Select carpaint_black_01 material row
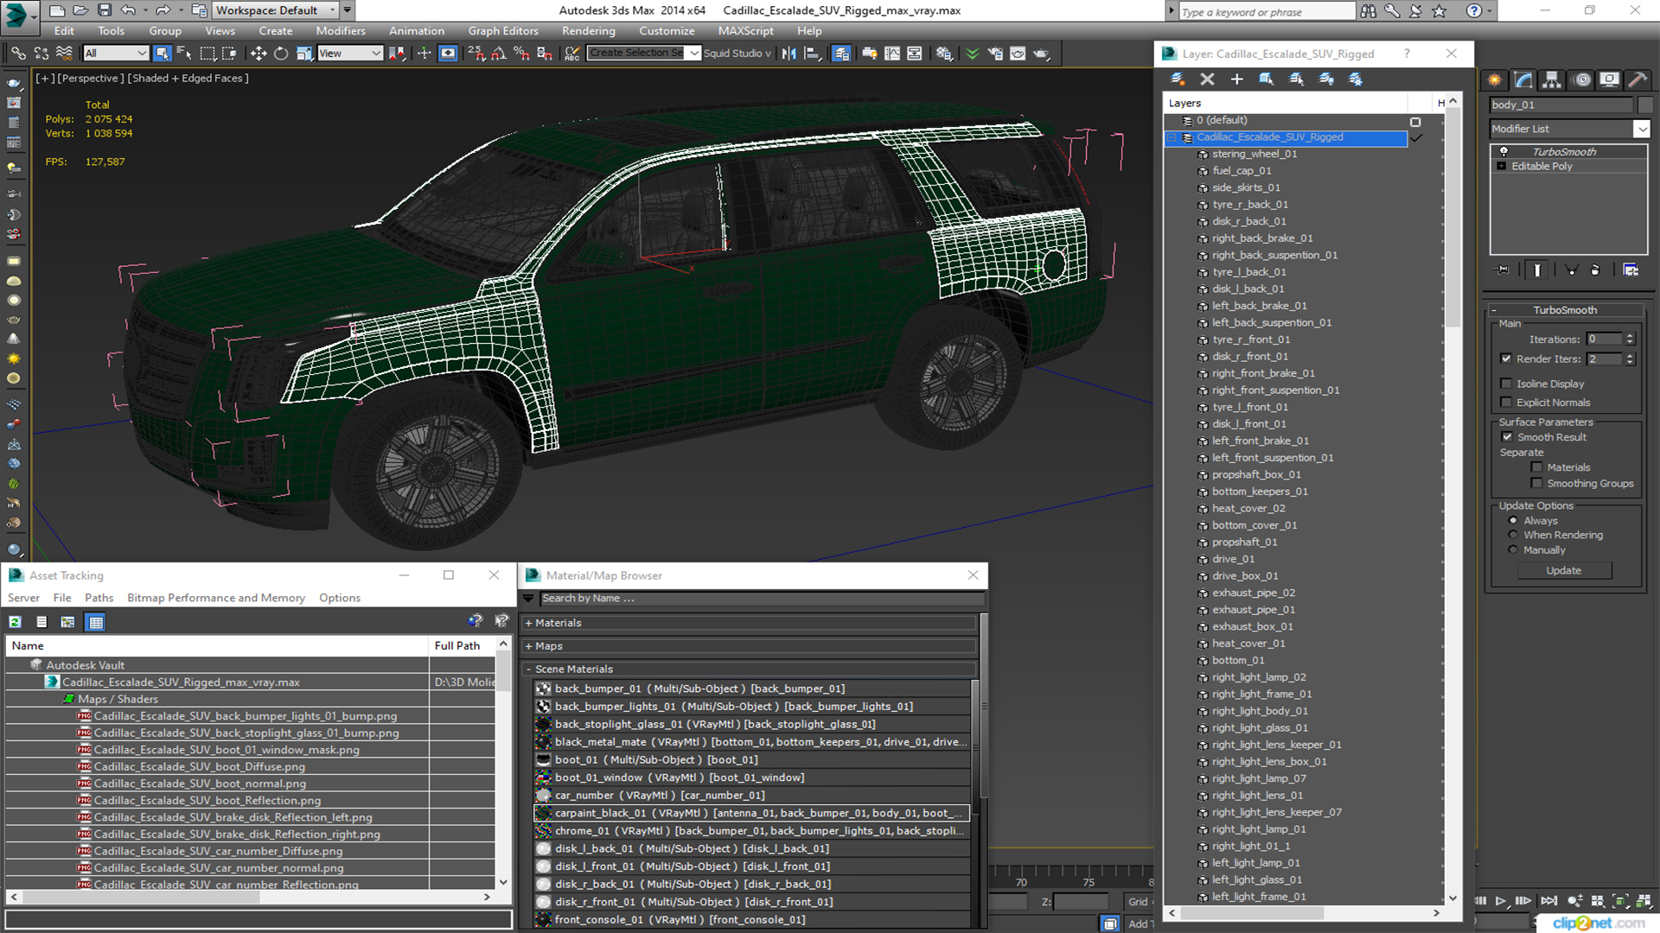This screenshot has width=1660, height=933. coord(750,813)
